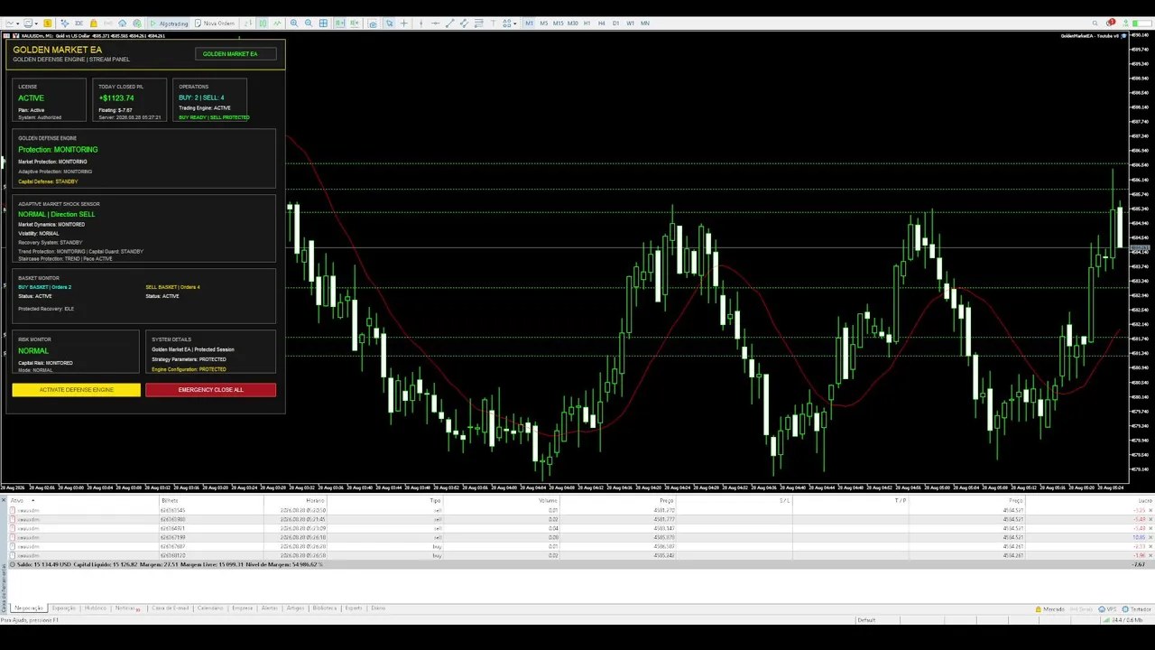Switch to M1 timeframe

[530, 23]
